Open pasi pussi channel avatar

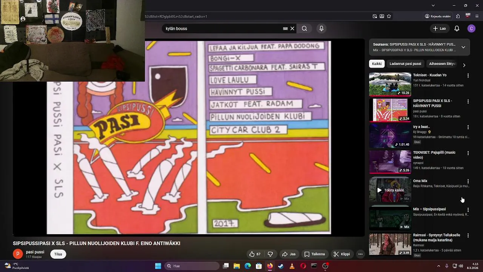tap(18, 254)
